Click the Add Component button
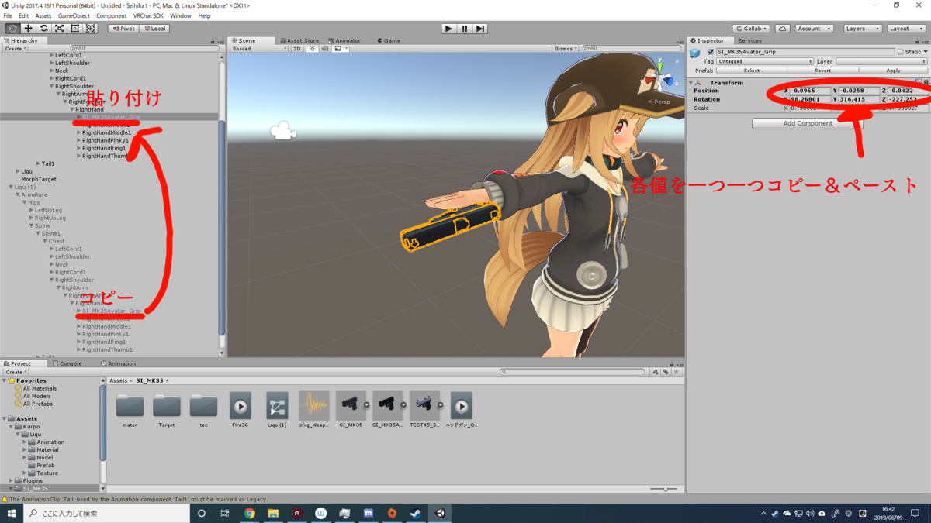Screen dimensions: 931x523 808,123
